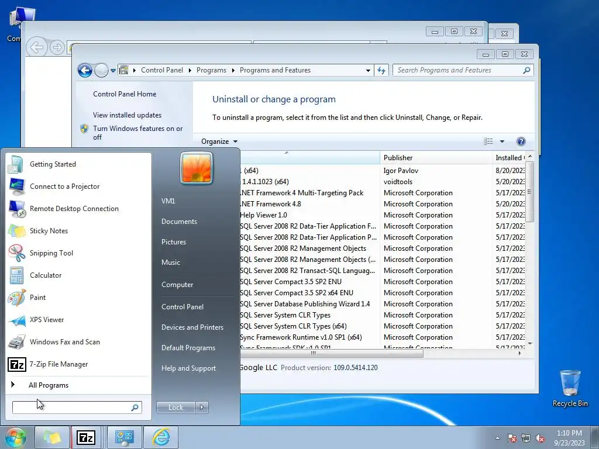This screenshot has width=599, height=449.
Task: Click the vertical scrollbar down arrow in the list
Action: [530, 344]
